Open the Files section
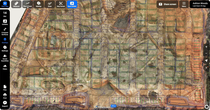This screenshot has height=110, width=210. click(x=5, y=88)
